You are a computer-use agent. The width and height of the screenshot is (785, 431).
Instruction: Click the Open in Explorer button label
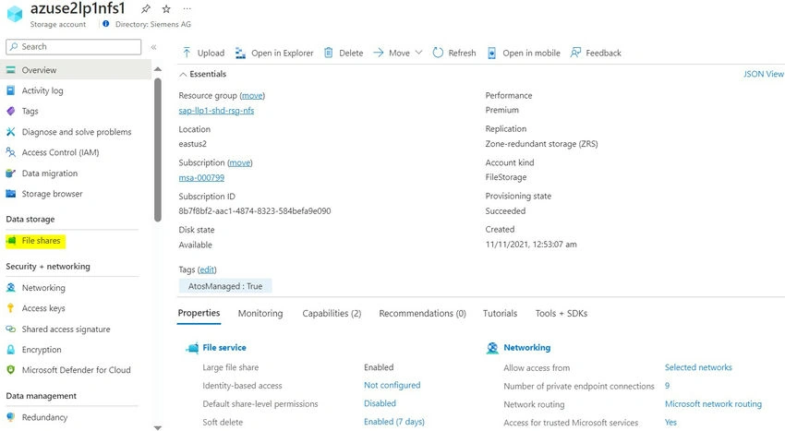pyautogui.click(x=283, y=53)
